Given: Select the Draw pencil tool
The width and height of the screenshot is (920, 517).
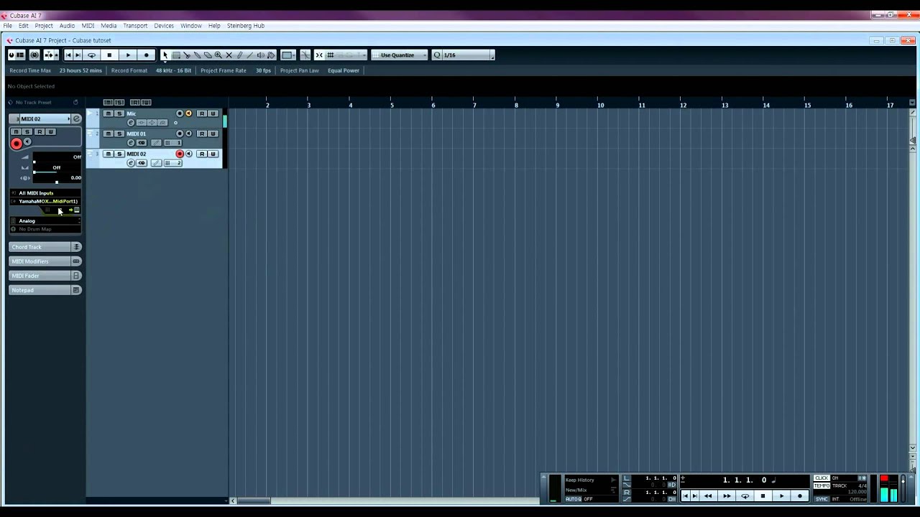Looking at the screenshot, I should point(239,55).
